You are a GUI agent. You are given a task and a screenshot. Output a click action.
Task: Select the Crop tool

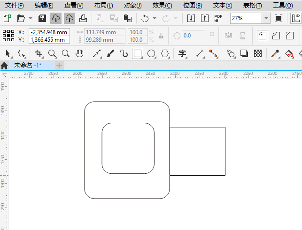click(39, 53)
